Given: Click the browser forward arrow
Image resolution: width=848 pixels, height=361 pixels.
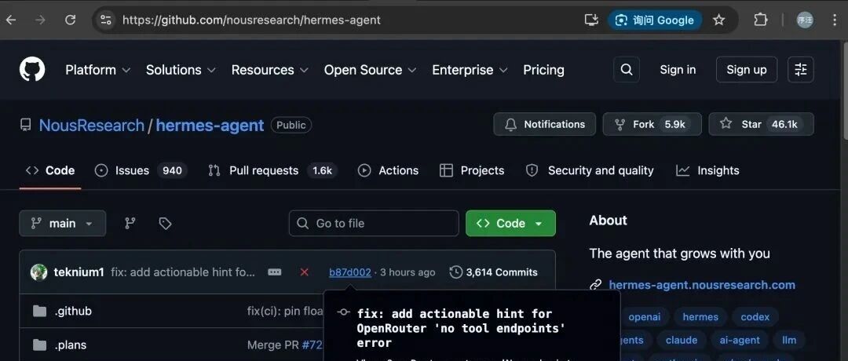Looking at the screenshot, I should coord(41,20).
